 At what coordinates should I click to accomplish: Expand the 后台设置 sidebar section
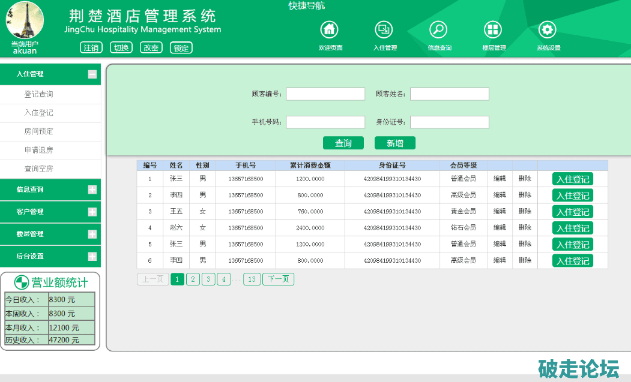pos(92,256)
